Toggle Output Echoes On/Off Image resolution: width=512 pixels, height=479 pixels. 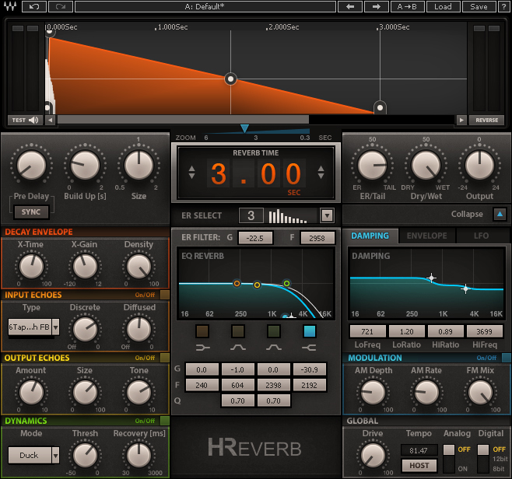click(x=165, y=358)
